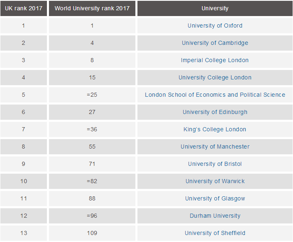Click the University of Cambridge link
The image size is (293, 242).
click(x=215, y=43)
